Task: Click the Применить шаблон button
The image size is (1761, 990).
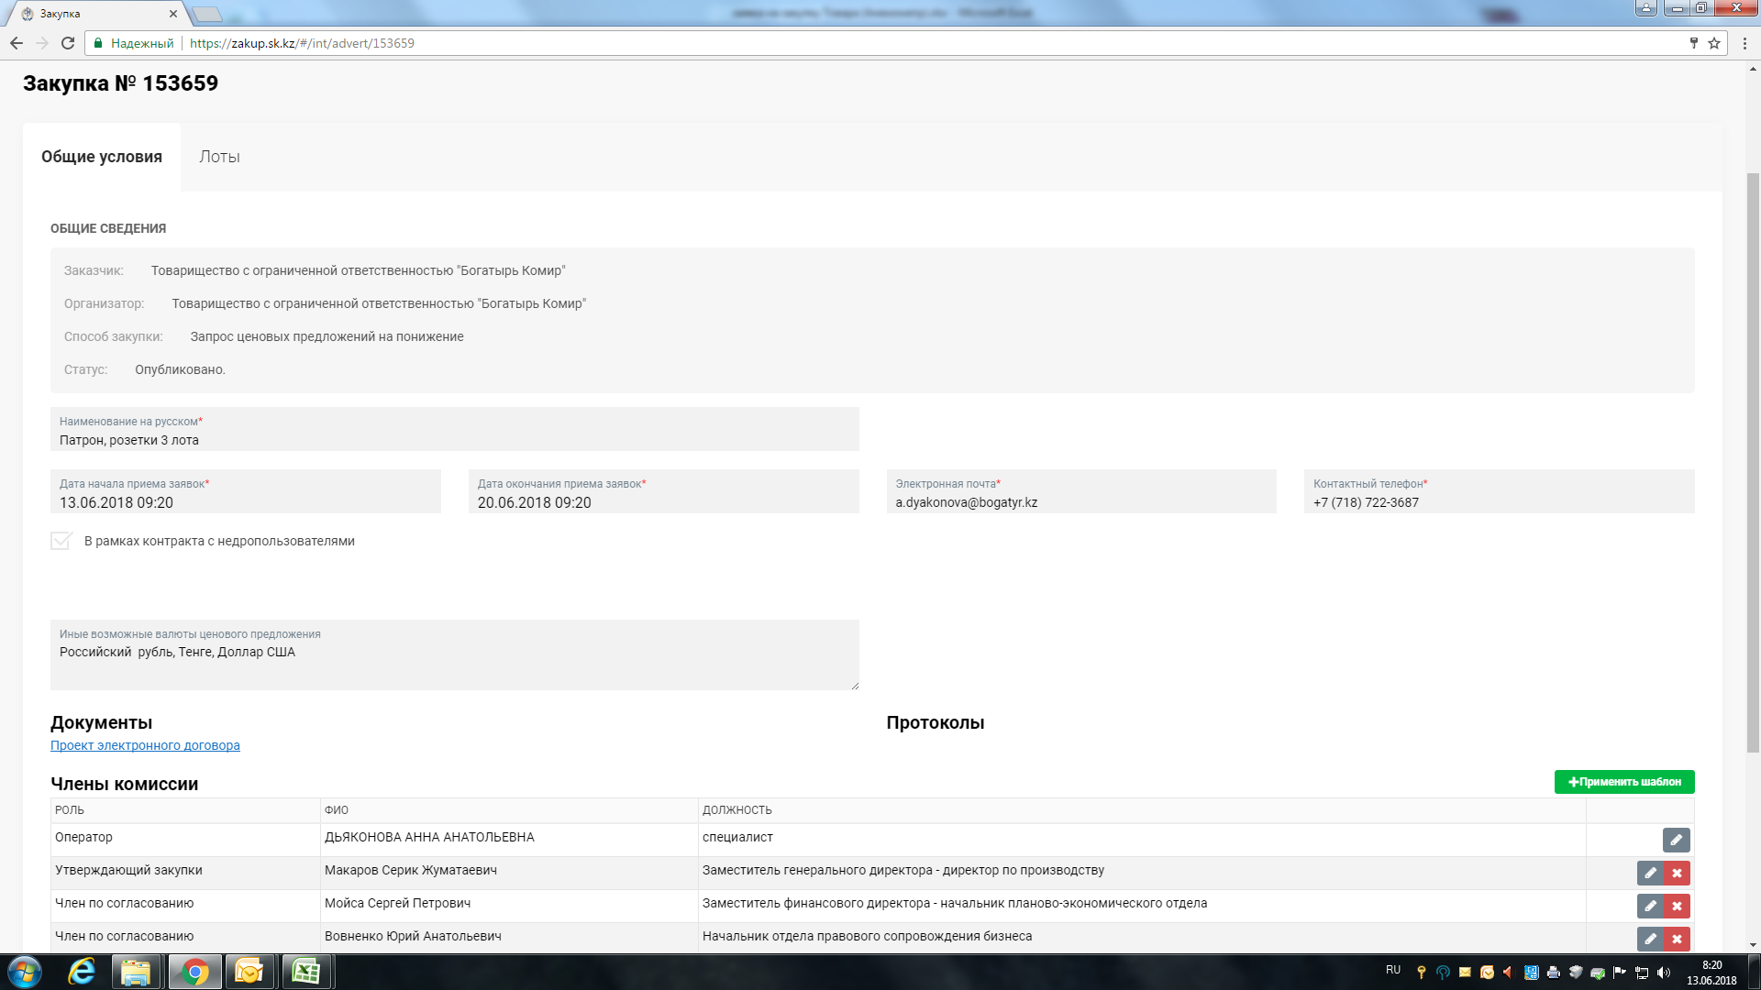Action: pos(1624,782)
